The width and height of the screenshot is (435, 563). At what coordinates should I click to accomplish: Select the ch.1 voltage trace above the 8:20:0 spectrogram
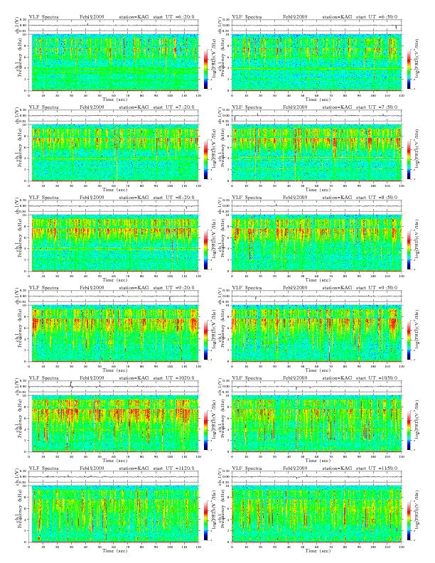[114, 205]
